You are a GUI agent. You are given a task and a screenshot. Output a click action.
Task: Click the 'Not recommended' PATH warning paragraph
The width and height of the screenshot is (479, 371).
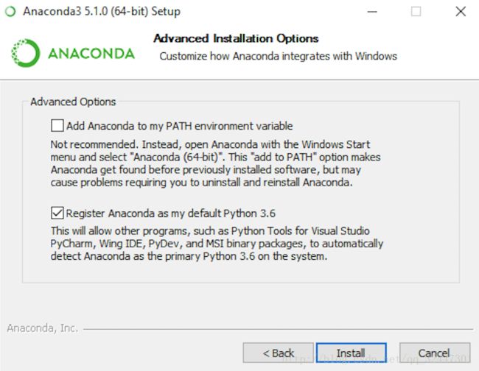(x=215, y=163)
